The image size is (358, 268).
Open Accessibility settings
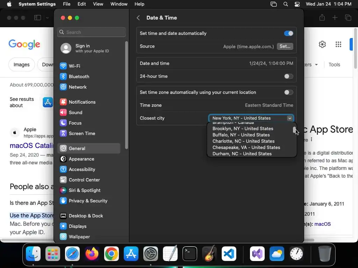pos(89,169)
